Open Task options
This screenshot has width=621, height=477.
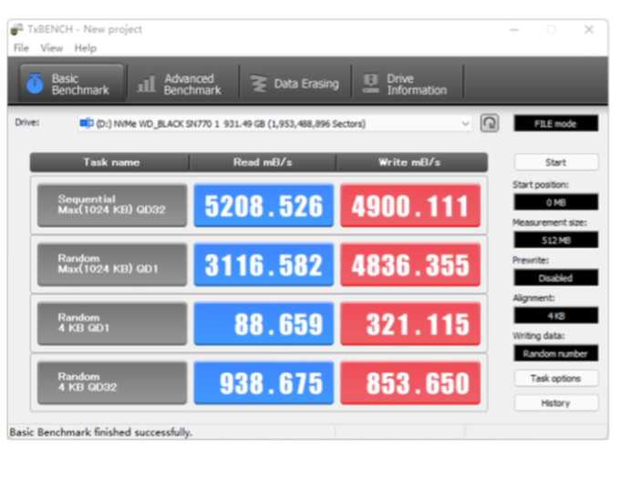[556, 379]
